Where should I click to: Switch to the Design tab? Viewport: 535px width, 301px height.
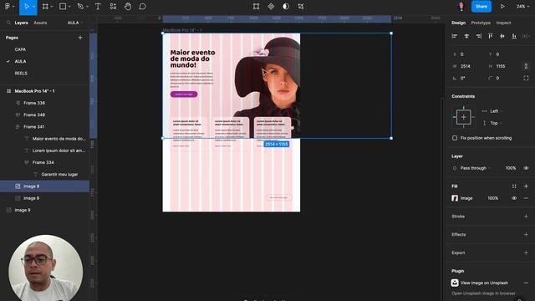(458, 23)
